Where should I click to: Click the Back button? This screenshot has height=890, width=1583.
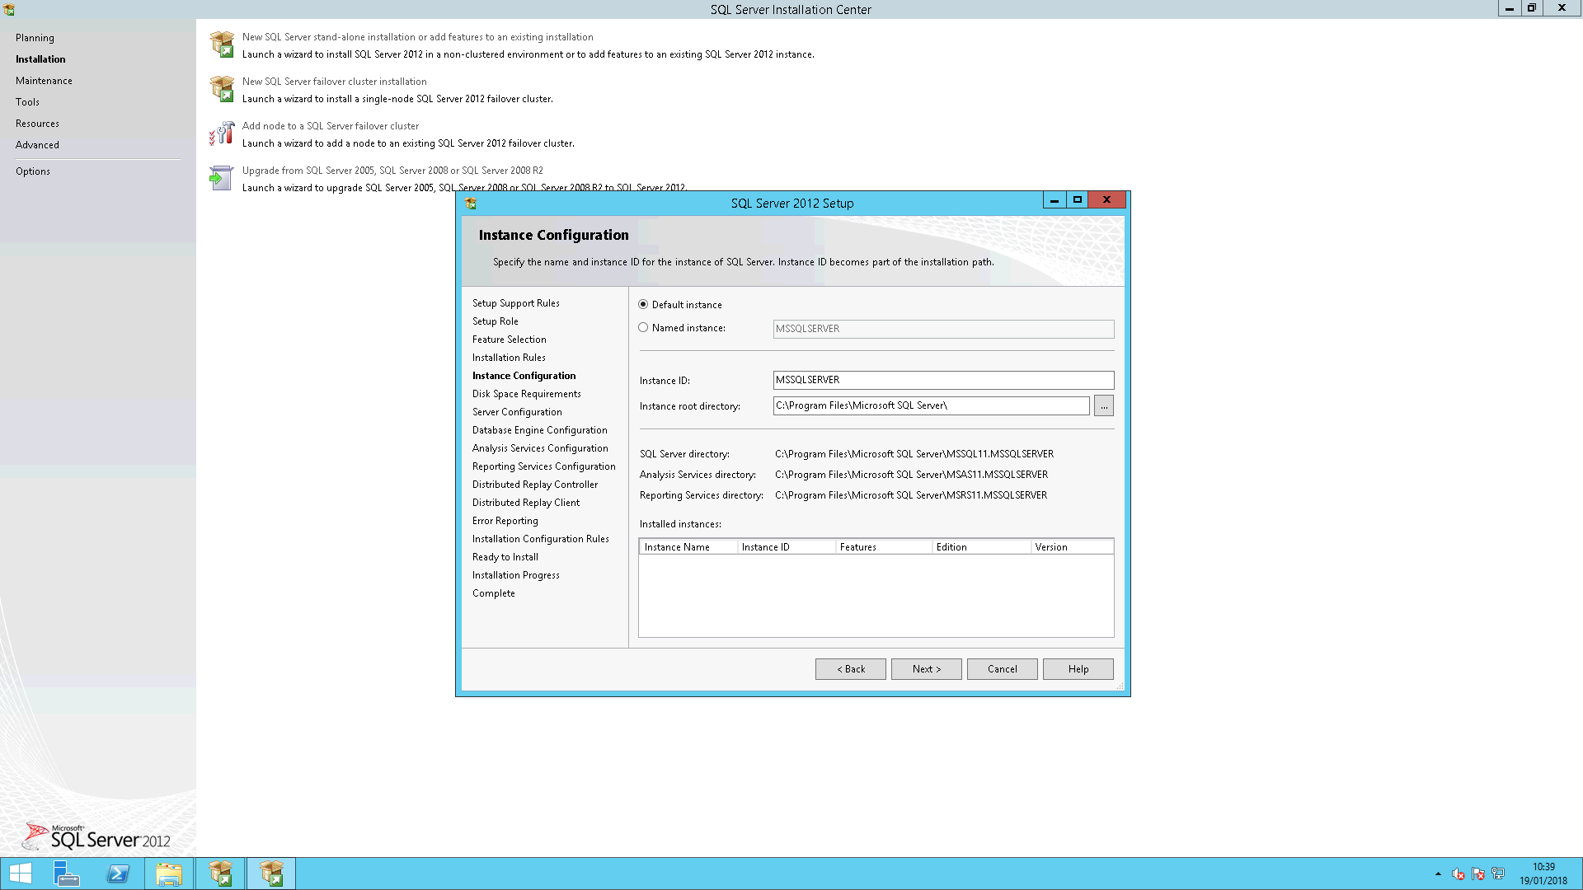(x=851, y=669)
